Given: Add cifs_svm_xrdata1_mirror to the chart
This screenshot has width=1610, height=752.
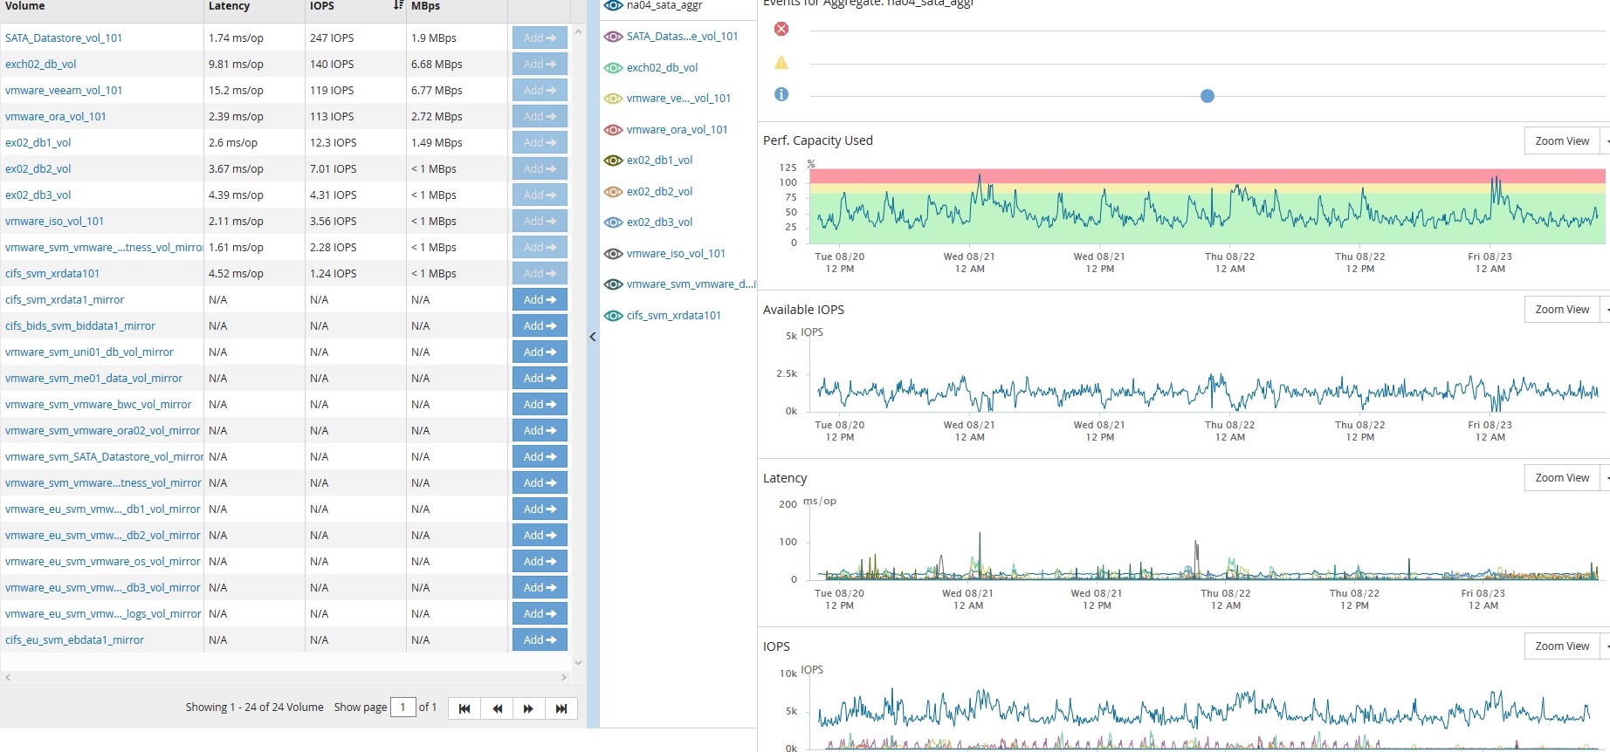Looking at the screenshot, I should point(540,300).
